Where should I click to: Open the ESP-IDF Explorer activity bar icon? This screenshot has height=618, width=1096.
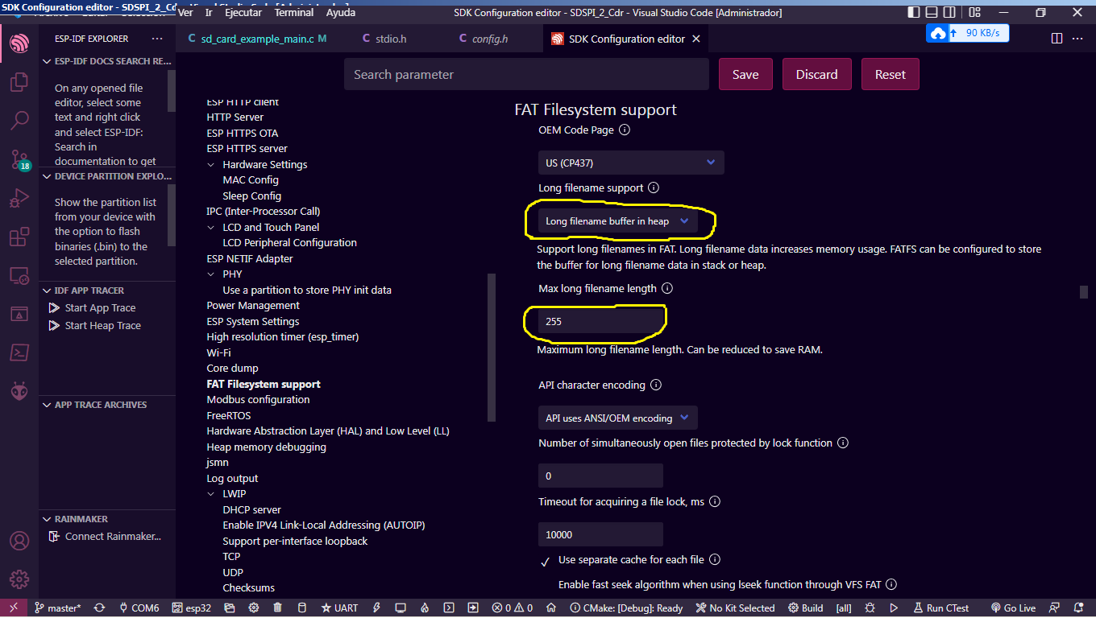19,43
